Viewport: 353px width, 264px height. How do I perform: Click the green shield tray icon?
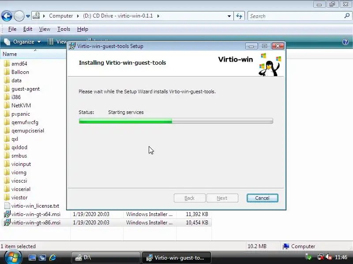click(x=308, y=257)
